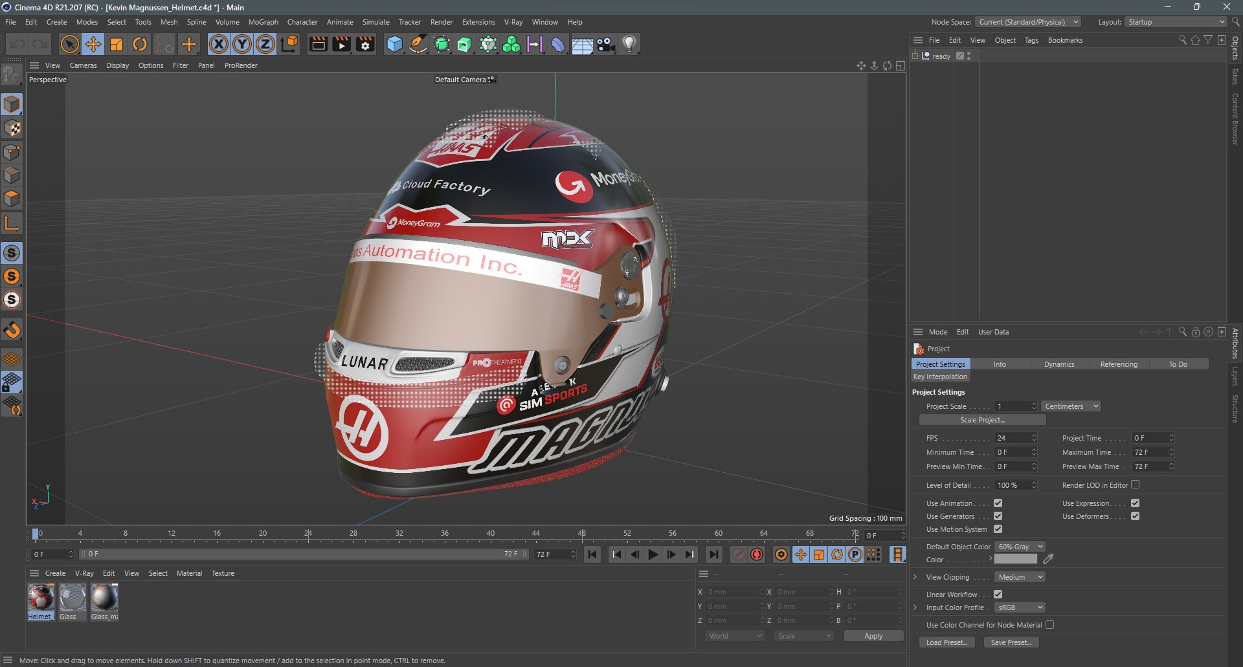1243x667 pixels.
Task: Select the Move tool in top toolbar
Action: click(93, 44)
